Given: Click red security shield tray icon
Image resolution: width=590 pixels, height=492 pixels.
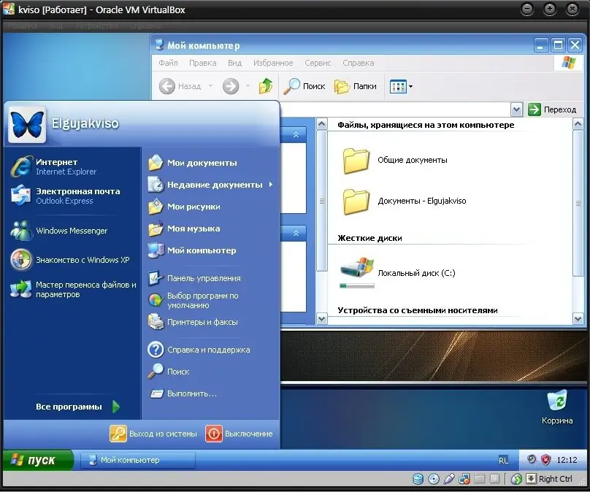Looking at the screenshot, I should pyautogui.click(x=545, y=460).
